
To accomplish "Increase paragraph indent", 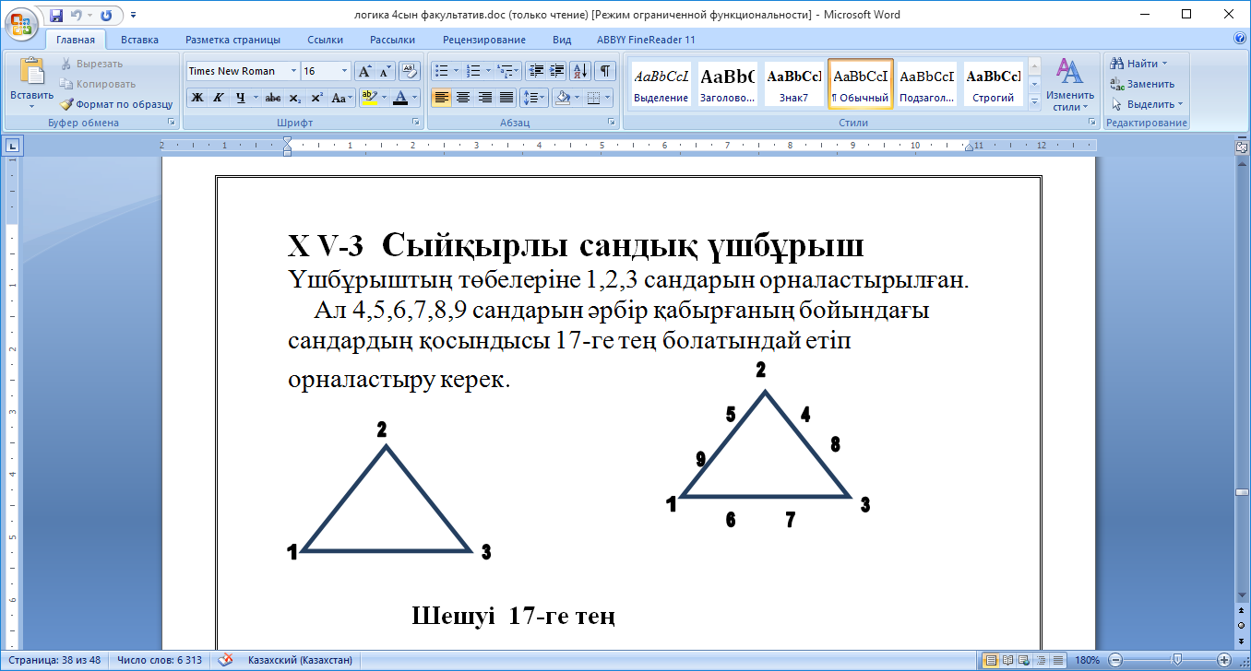I will click(x=555, y=71).
